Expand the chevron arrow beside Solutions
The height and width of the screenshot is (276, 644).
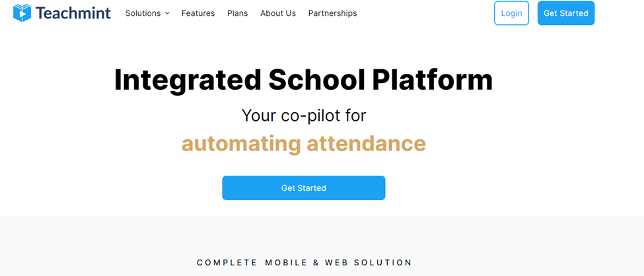(167, 13)
